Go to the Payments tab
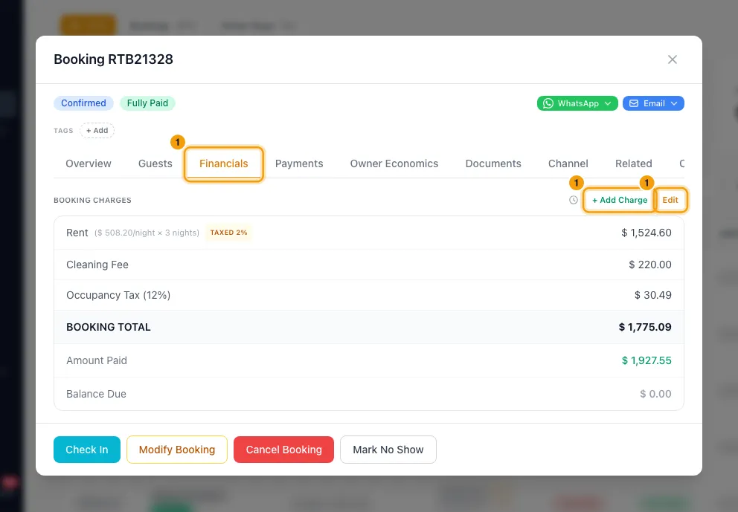 pyautogui.click(x=299, y=163)
